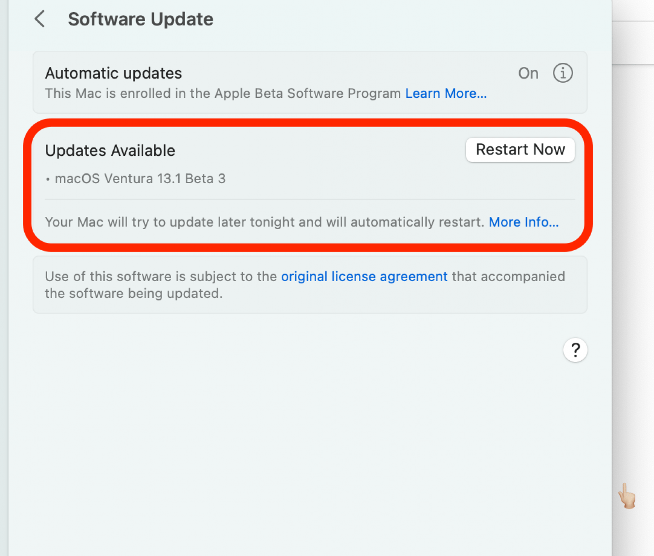Viewport: 654px width, 556px height.
Task: Click the pointing hand emoji
Action: click(x=627, y=496)
